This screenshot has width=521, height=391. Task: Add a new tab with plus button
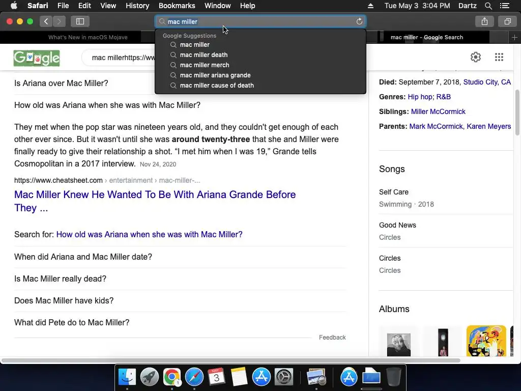point(514,38)
